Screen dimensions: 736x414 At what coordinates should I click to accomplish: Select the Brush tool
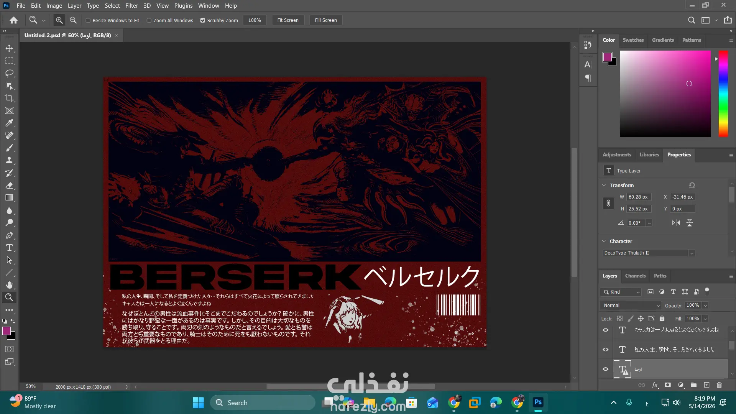[x=9, y=148]
